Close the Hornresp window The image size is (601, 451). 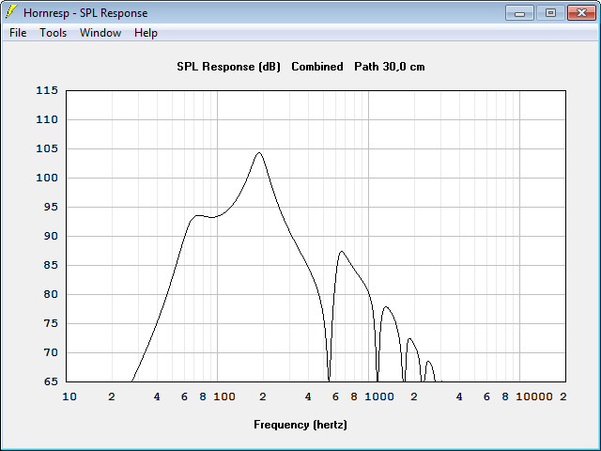point(581,13)
